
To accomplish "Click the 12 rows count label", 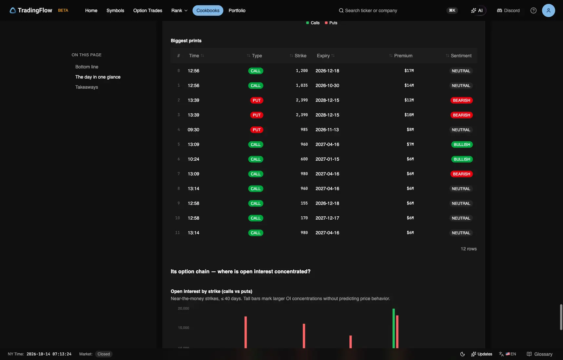I will coord(469,249).
